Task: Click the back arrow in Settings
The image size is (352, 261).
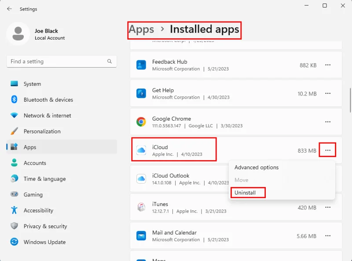Action: (9, 9)
